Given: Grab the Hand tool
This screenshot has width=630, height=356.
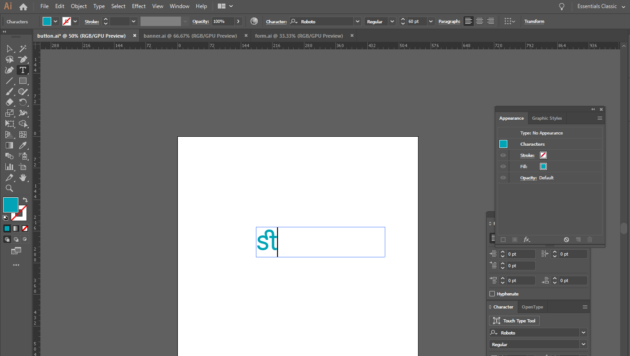Looking at the screenshot, I should coord(23,178).
